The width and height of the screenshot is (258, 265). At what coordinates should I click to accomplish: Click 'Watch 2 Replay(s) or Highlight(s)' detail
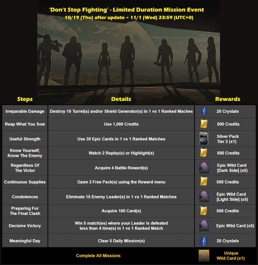tap(121, 153)
